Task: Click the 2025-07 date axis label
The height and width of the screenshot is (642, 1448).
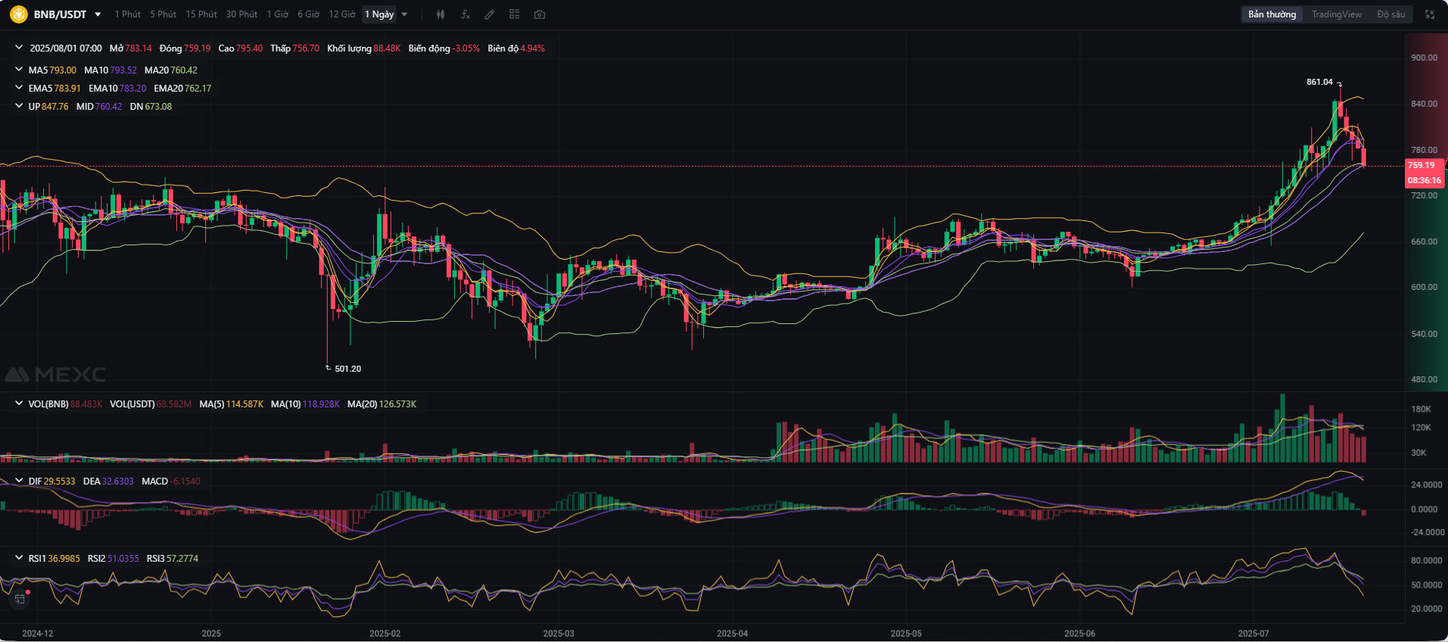Action: point(1253,633)
